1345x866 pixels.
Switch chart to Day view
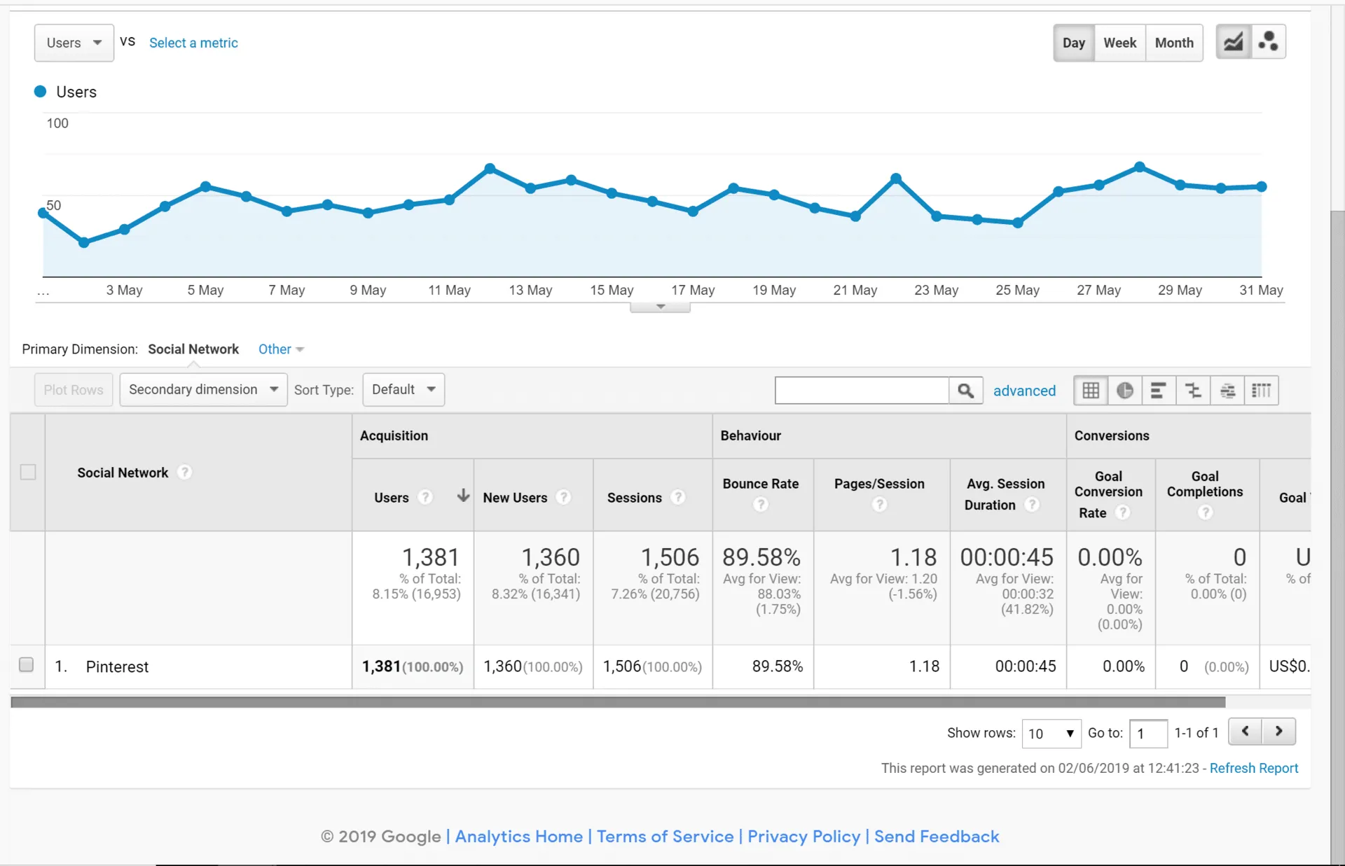pyautogui.click(x=1074, y=43)
